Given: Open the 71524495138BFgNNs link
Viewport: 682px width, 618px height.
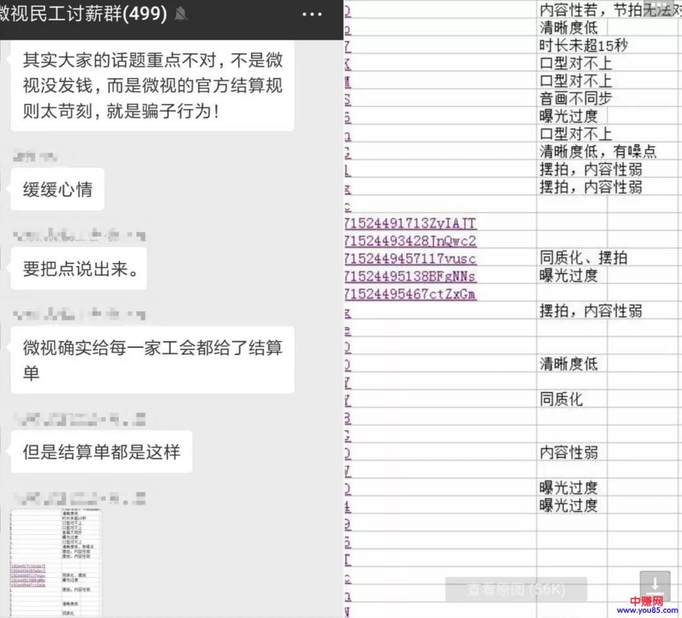Looking at the screenshot, I should (x=410, y=276).
